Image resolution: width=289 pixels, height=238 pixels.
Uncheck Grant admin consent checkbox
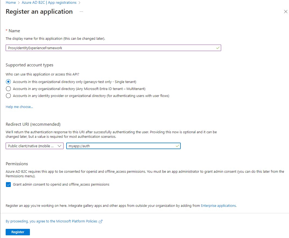[x=8, y=185]
